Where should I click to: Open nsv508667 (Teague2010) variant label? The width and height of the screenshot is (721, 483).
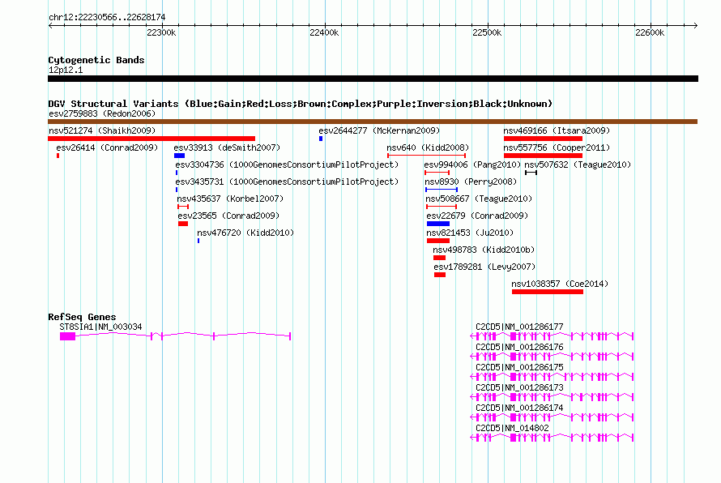click(479, 199)
